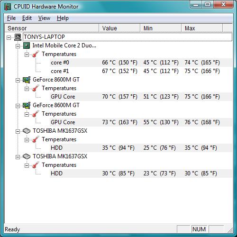The image size is (237, 237).
Task: Collapse the Intel Mobile Core 2 Duo node
Action: click(x=18, y=46)
